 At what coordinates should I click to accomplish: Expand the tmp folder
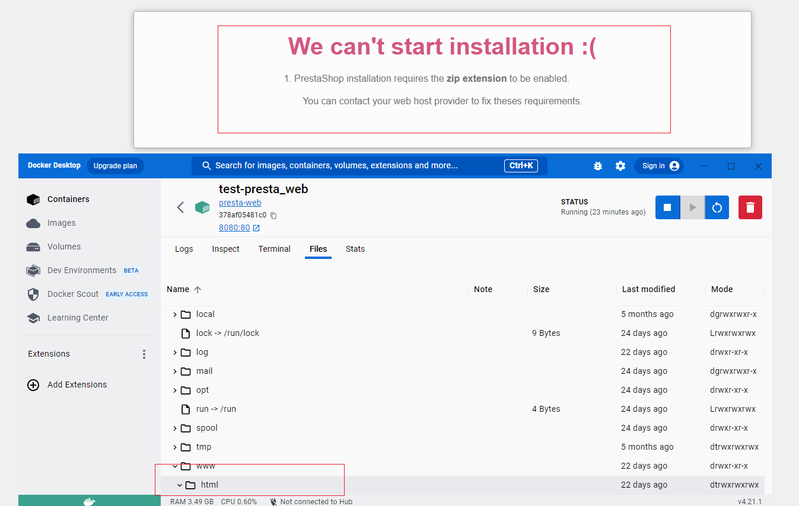click(x=175, y=447)
